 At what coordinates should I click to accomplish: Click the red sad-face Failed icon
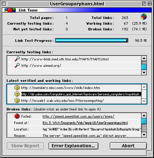(x=17, y=116)
